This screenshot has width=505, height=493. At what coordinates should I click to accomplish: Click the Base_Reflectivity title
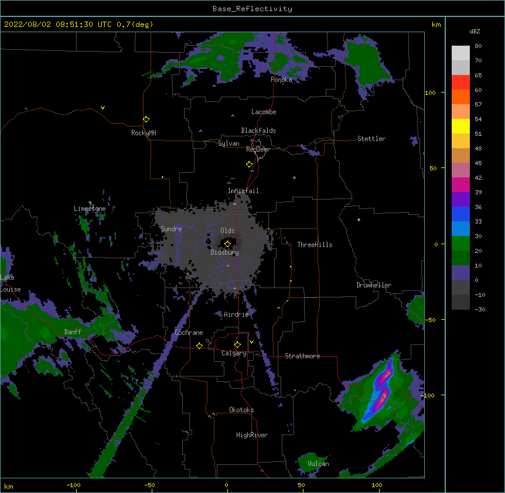(252, 9)
